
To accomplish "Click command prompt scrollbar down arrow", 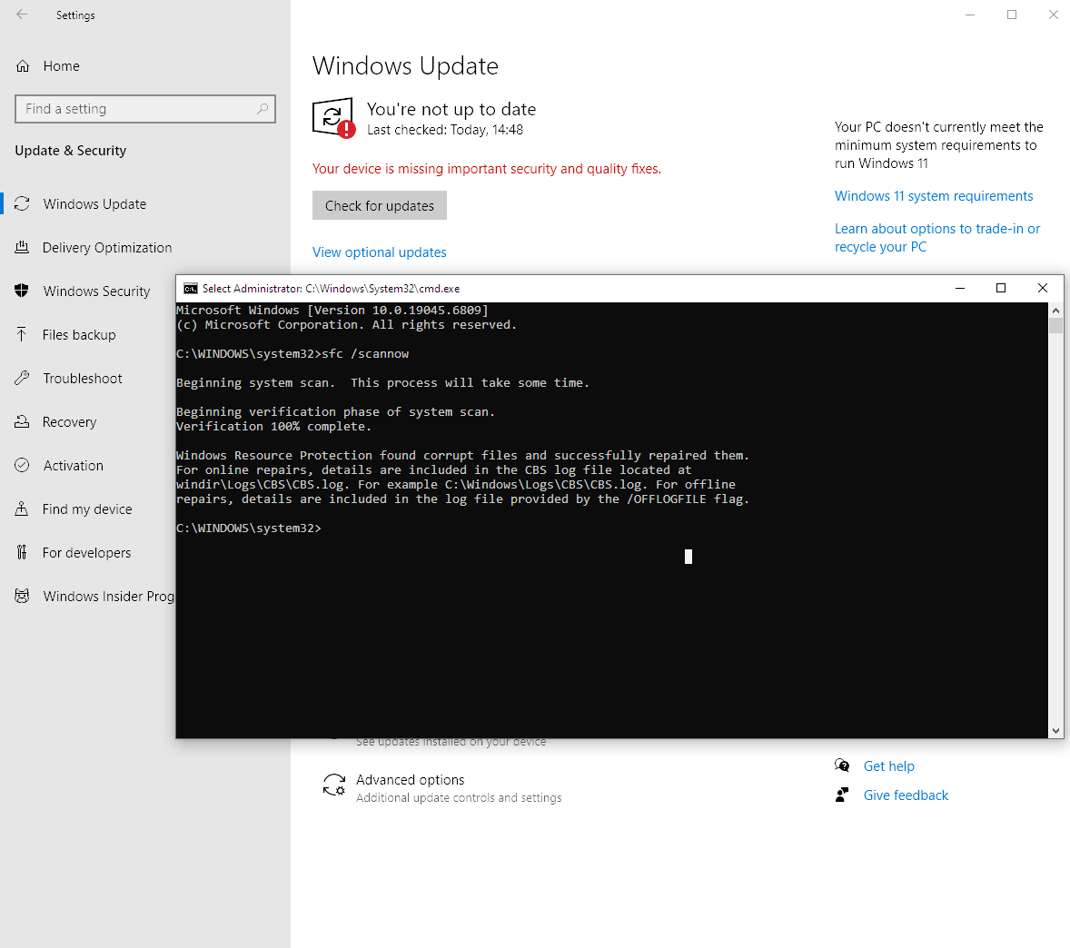I will (1055, 731).
